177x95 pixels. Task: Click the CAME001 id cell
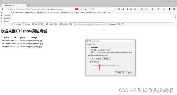15,44
